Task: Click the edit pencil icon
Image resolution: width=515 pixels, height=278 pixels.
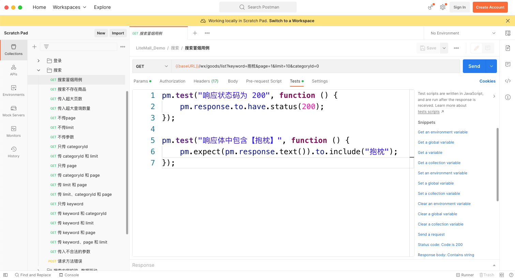Action: pyautogui.click(x=476, y=48)
